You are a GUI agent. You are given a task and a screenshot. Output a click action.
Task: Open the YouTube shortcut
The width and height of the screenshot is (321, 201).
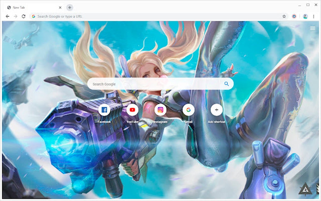click(x=132, y=110)
